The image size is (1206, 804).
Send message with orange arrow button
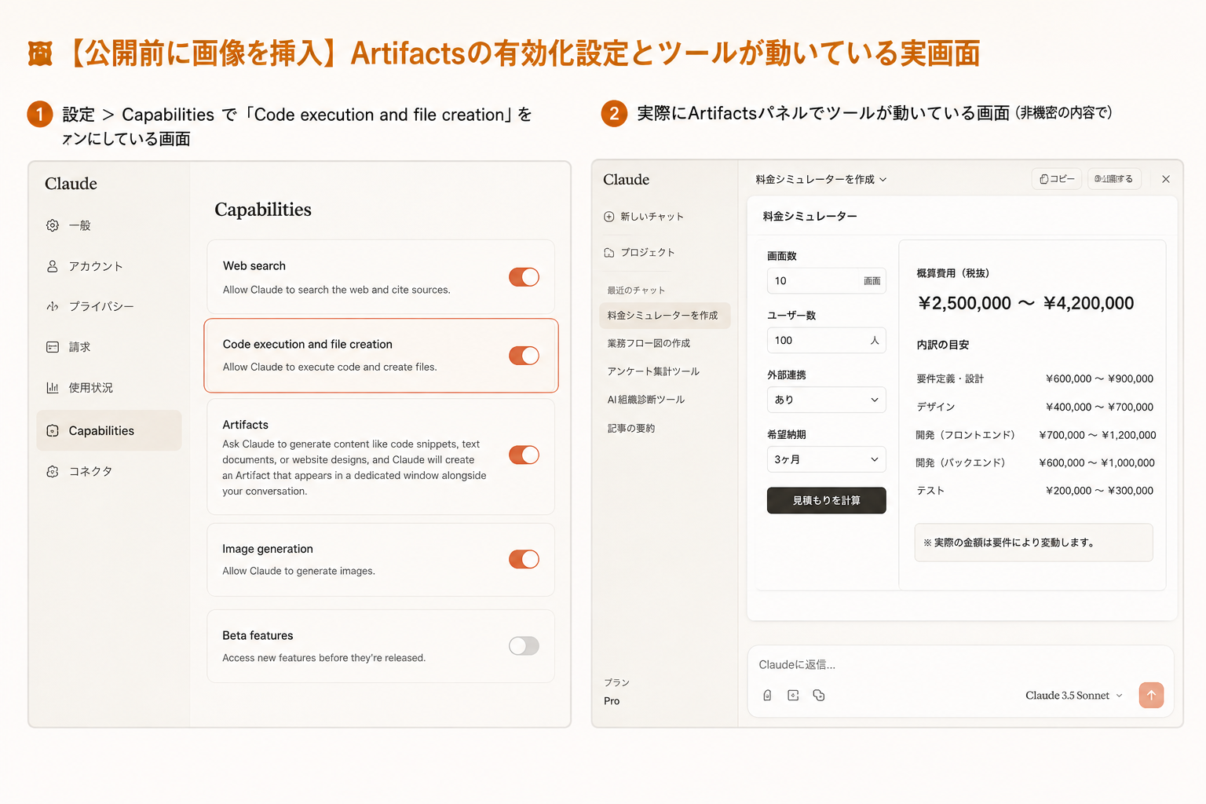click(1151, 695)
